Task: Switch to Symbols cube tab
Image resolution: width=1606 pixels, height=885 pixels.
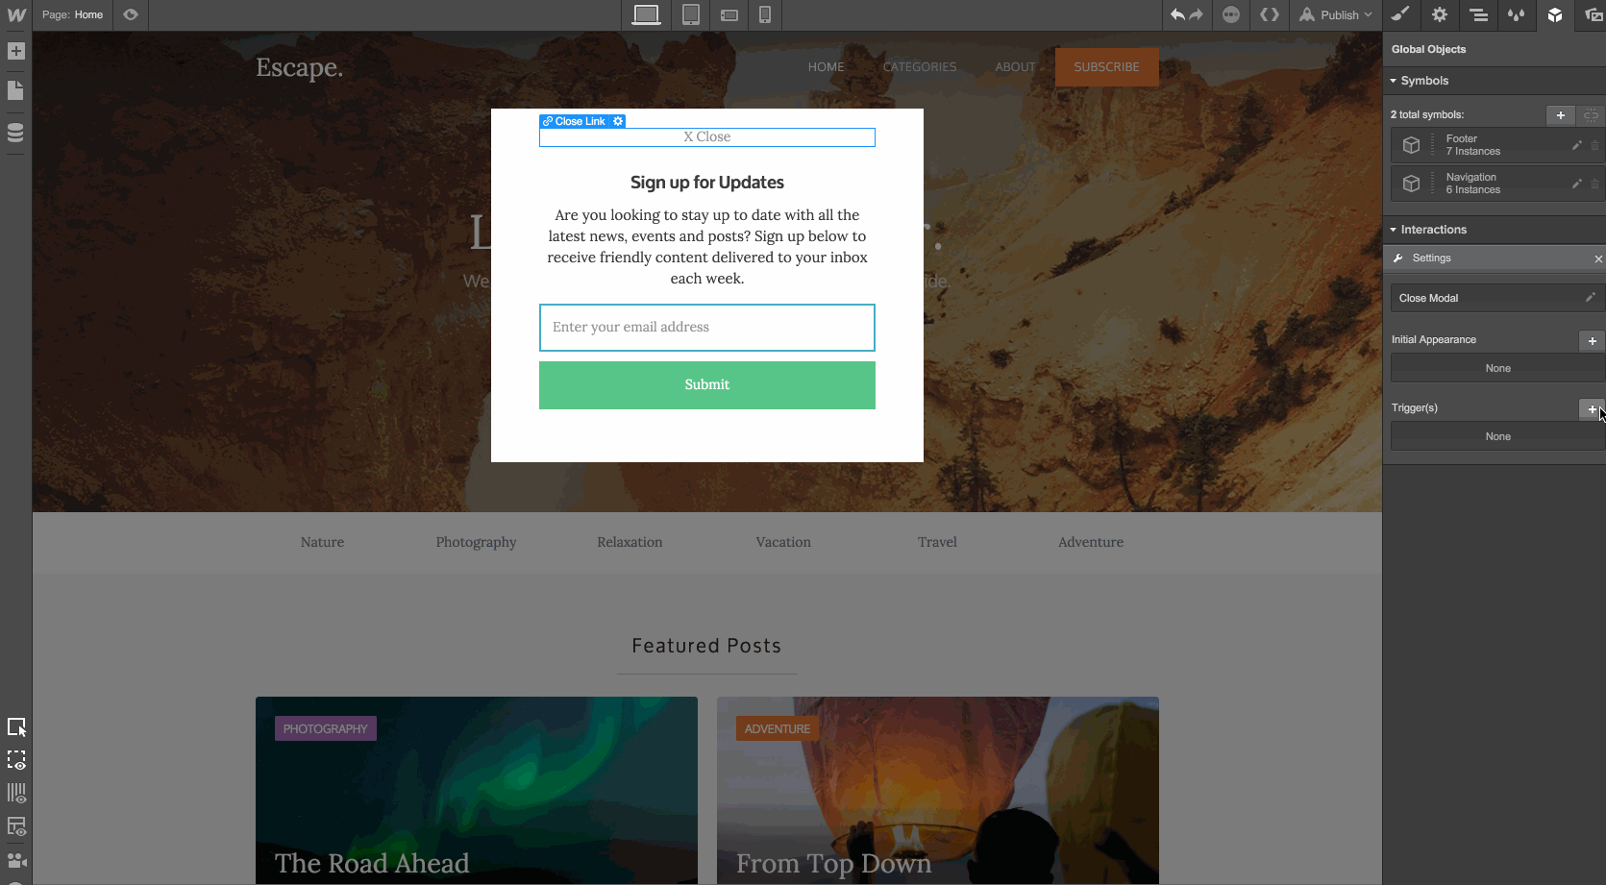Action: (x=1555, y=14)
